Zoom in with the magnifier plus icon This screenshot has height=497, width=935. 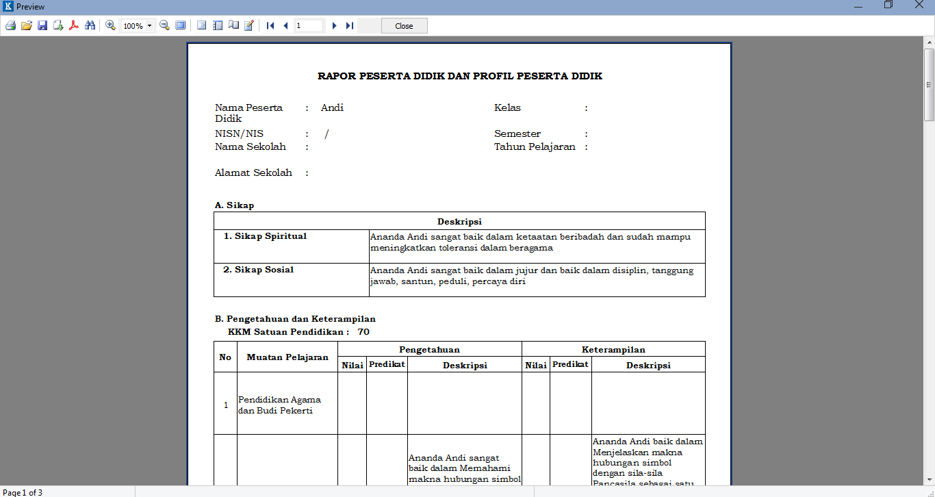(110, 26)
